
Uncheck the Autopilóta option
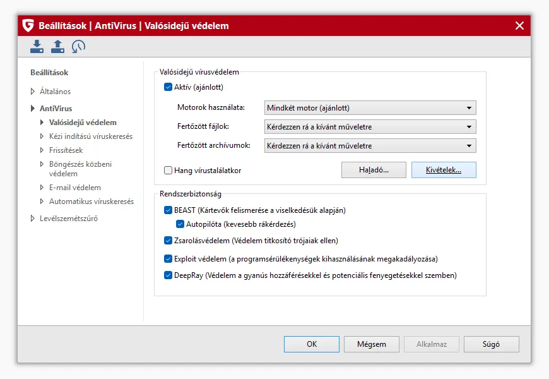click(180, 224)
